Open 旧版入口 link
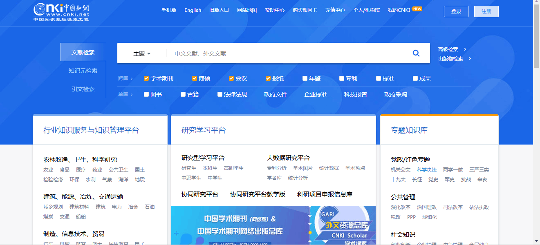Image resolution: width=540 pixels, height=245 pixels. pos(219,10)
